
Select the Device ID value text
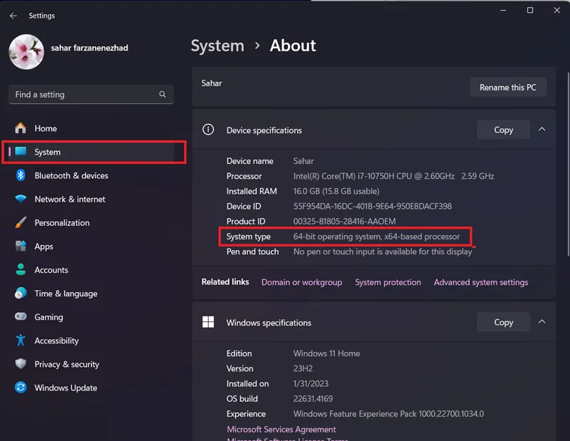[x=373, y=206]
